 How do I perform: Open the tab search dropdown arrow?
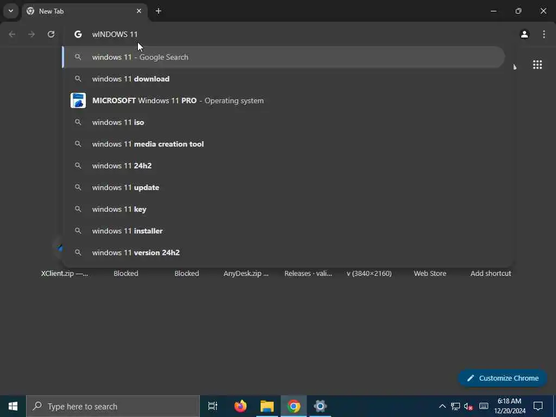(11, 11)
